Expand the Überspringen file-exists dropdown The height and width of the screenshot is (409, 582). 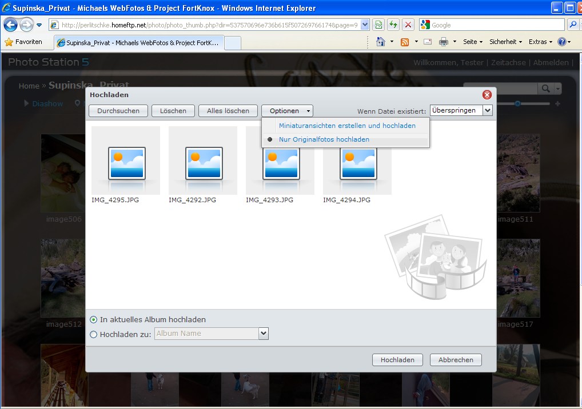pyautogui.click(x=487, y=110)
